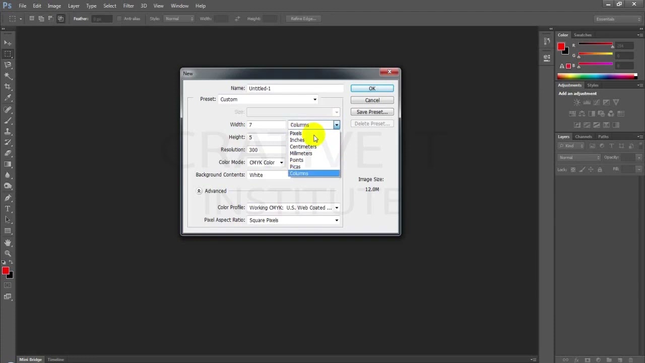The height and width of the screenshot is (363, 645).
Task: Open layer blend mode Normal dropdown
Action: coord(579,157)
